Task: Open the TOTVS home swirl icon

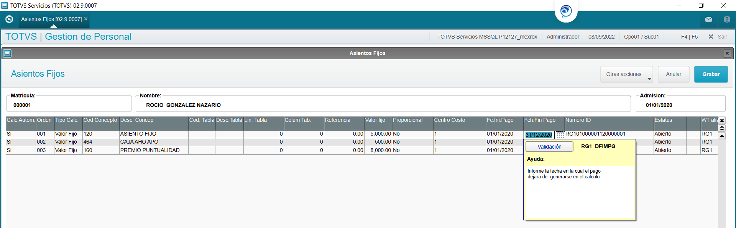Action: [x=9, y=19]
